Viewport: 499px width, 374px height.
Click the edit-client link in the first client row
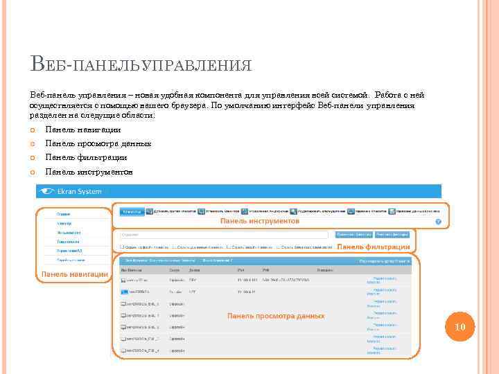coord(382,280)
